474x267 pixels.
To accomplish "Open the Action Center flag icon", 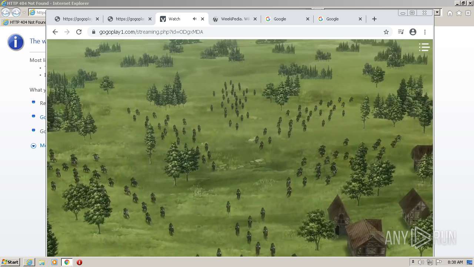I will 439,262.
